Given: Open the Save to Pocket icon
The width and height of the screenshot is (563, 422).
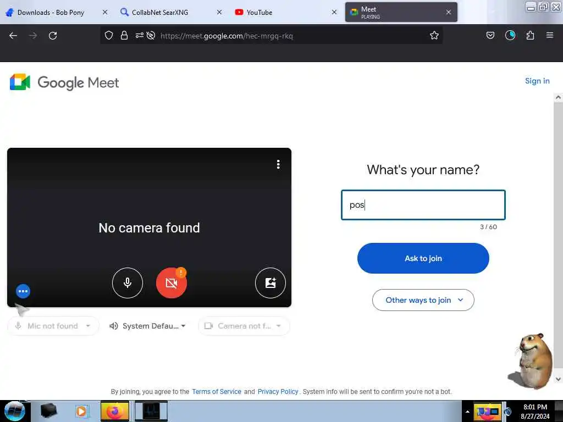Looking at the screenshot, I should (490, 35).
